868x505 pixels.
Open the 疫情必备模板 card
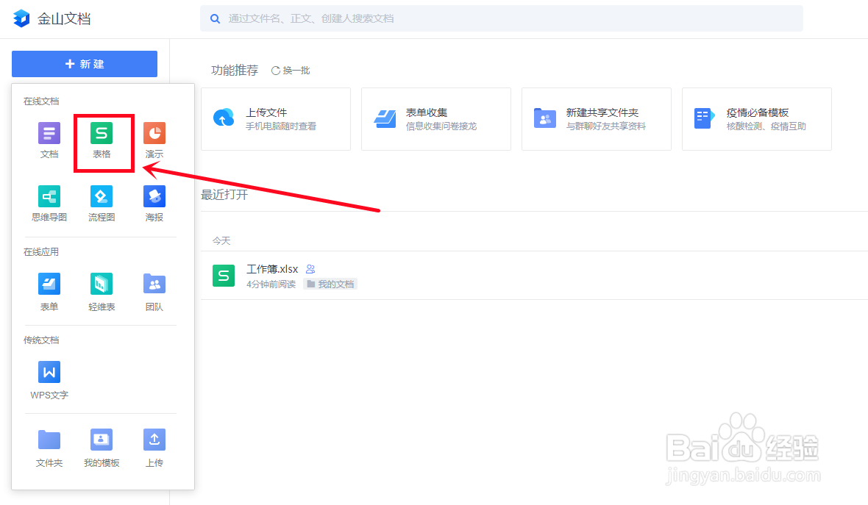pos(756,119)
